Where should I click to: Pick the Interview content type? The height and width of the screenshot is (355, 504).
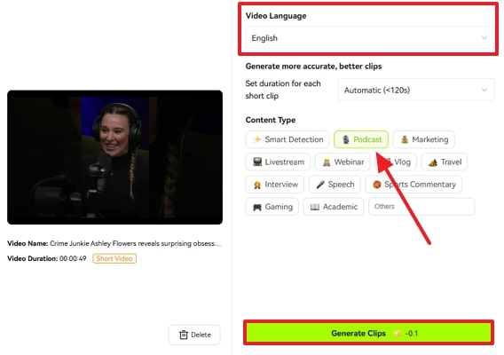click(275, 185)
